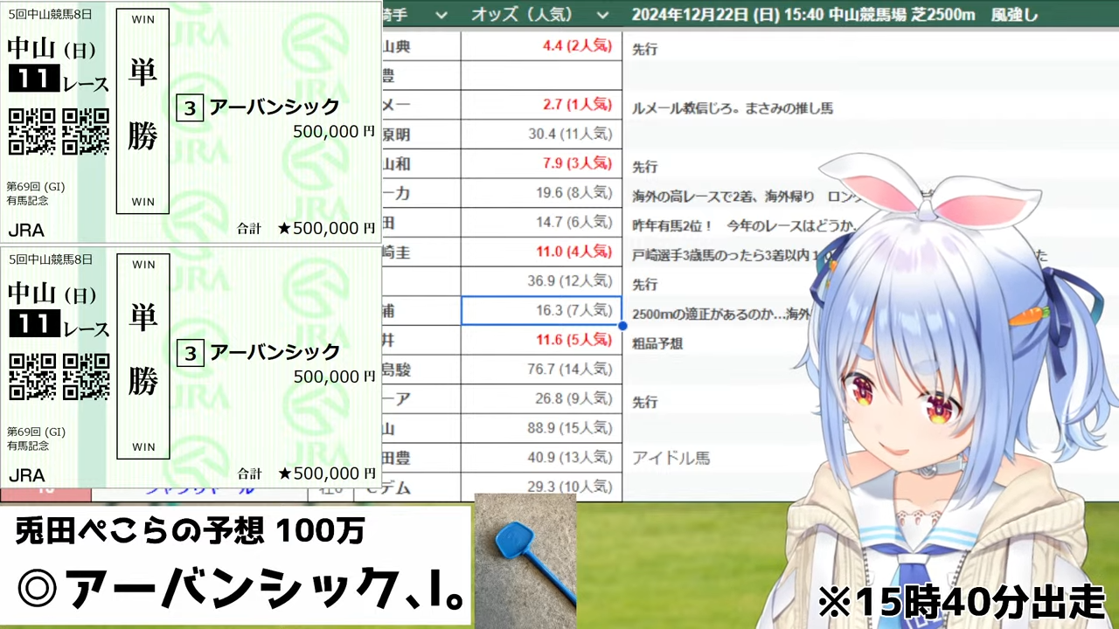This screenshot has width=1119, height=629.
Task: Select the odds cell 11.6 (5人気)
Action: point(541,340)
